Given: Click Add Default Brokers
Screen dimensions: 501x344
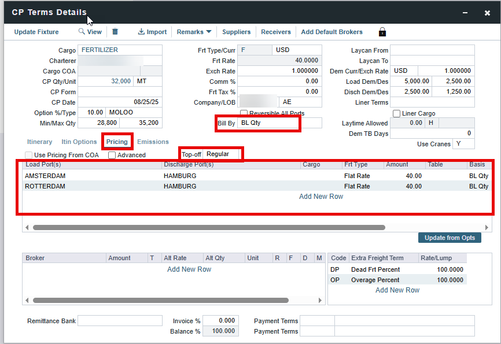Looking at the screenshot, I should pos(331,32).
